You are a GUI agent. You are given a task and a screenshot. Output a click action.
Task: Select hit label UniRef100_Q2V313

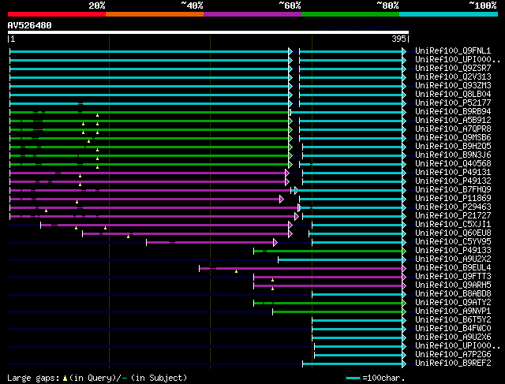tap(453, 77)
